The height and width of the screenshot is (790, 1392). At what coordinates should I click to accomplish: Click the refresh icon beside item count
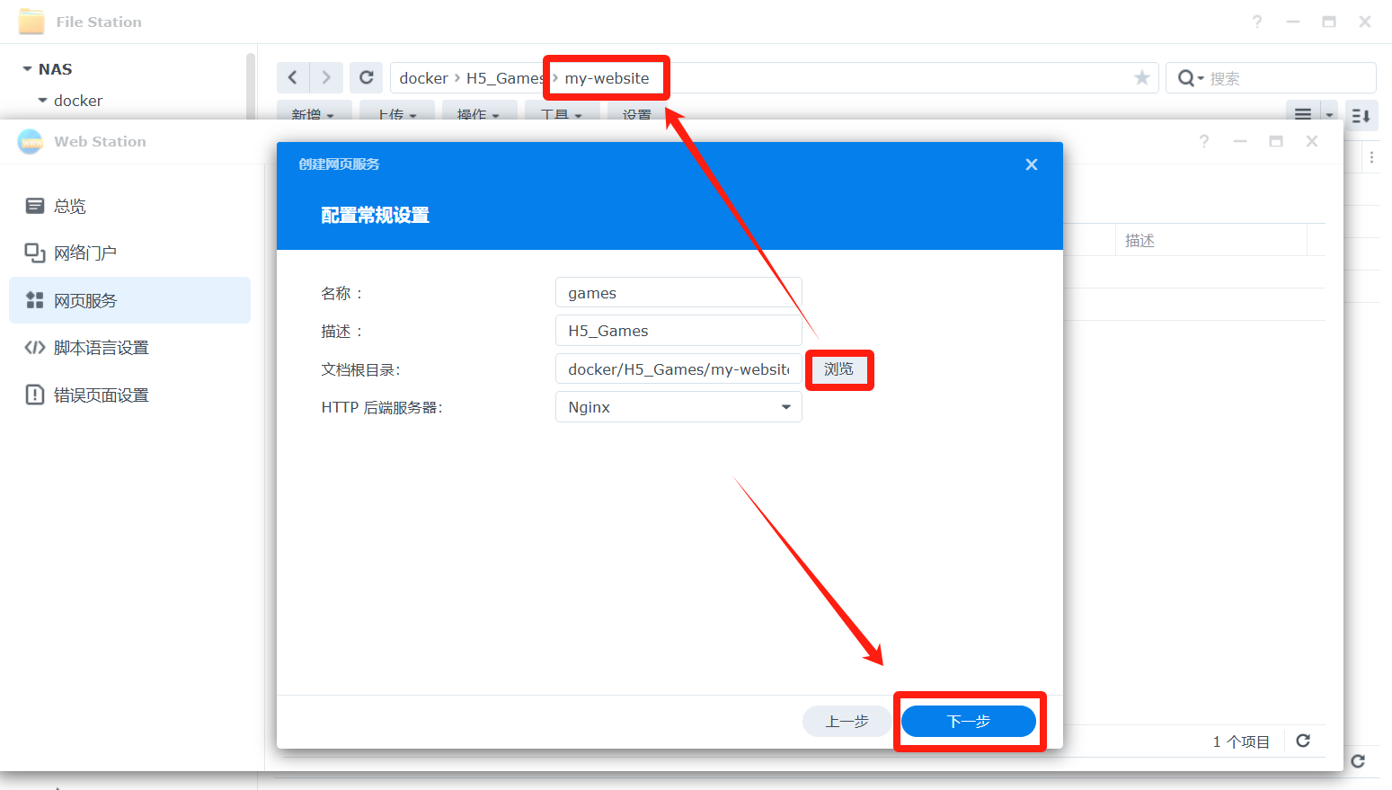pos(1303,741)
